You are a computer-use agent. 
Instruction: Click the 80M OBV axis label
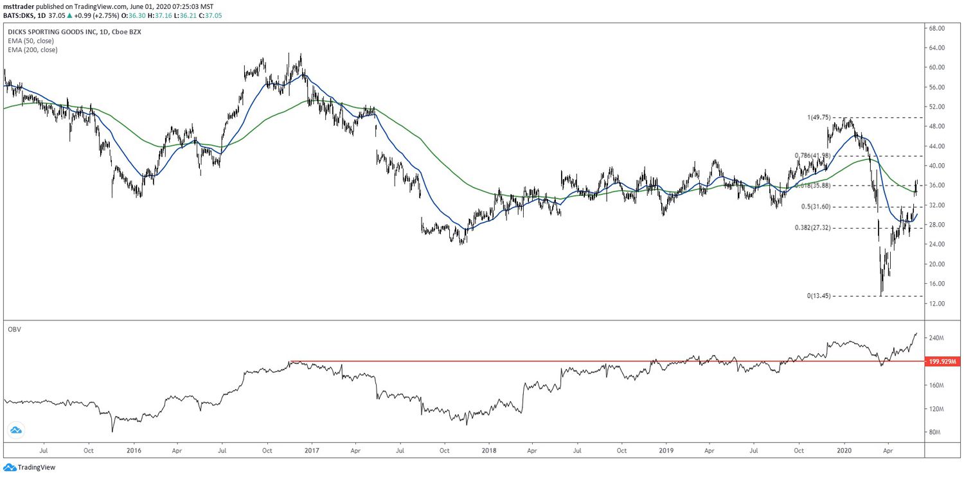click(x=935, y=432)
